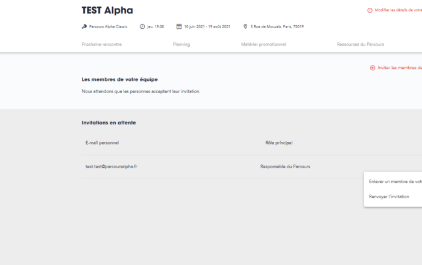
Task: Click the E-mail personnel column header
Action: click(102, 142)
